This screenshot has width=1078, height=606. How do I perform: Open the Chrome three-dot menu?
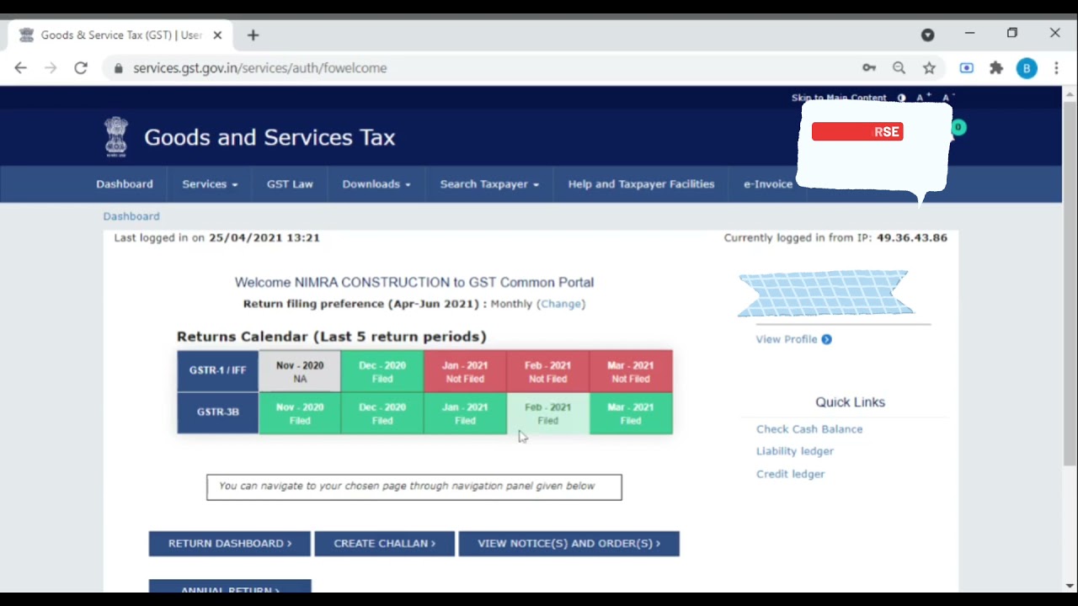[1056, 68]
